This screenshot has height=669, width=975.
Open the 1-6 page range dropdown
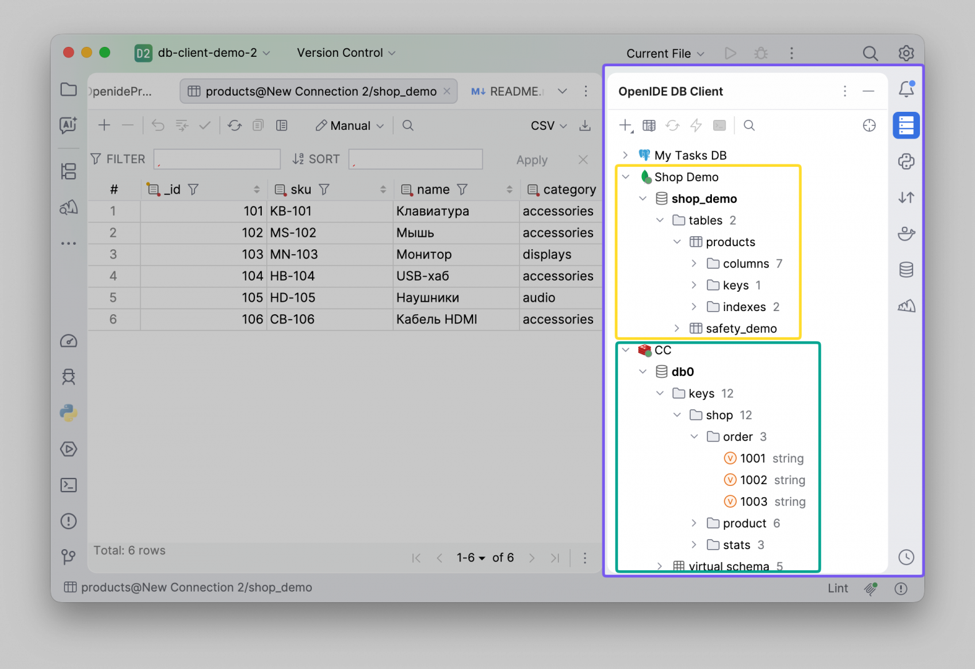(x=471, y=558)
